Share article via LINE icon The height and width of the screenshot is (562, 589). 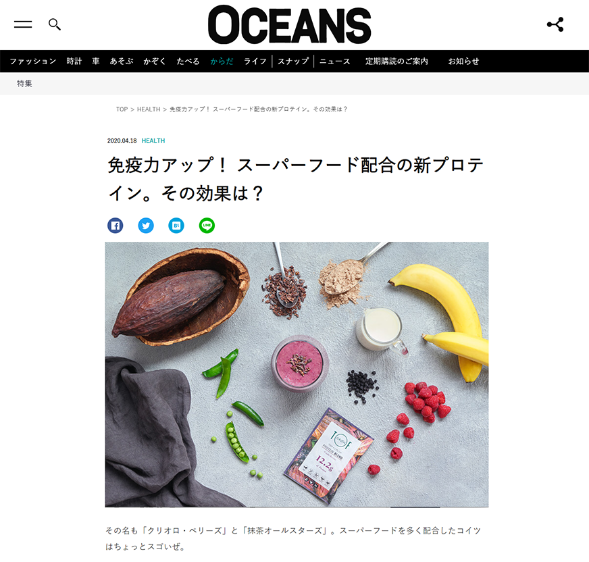pos(207,226)
